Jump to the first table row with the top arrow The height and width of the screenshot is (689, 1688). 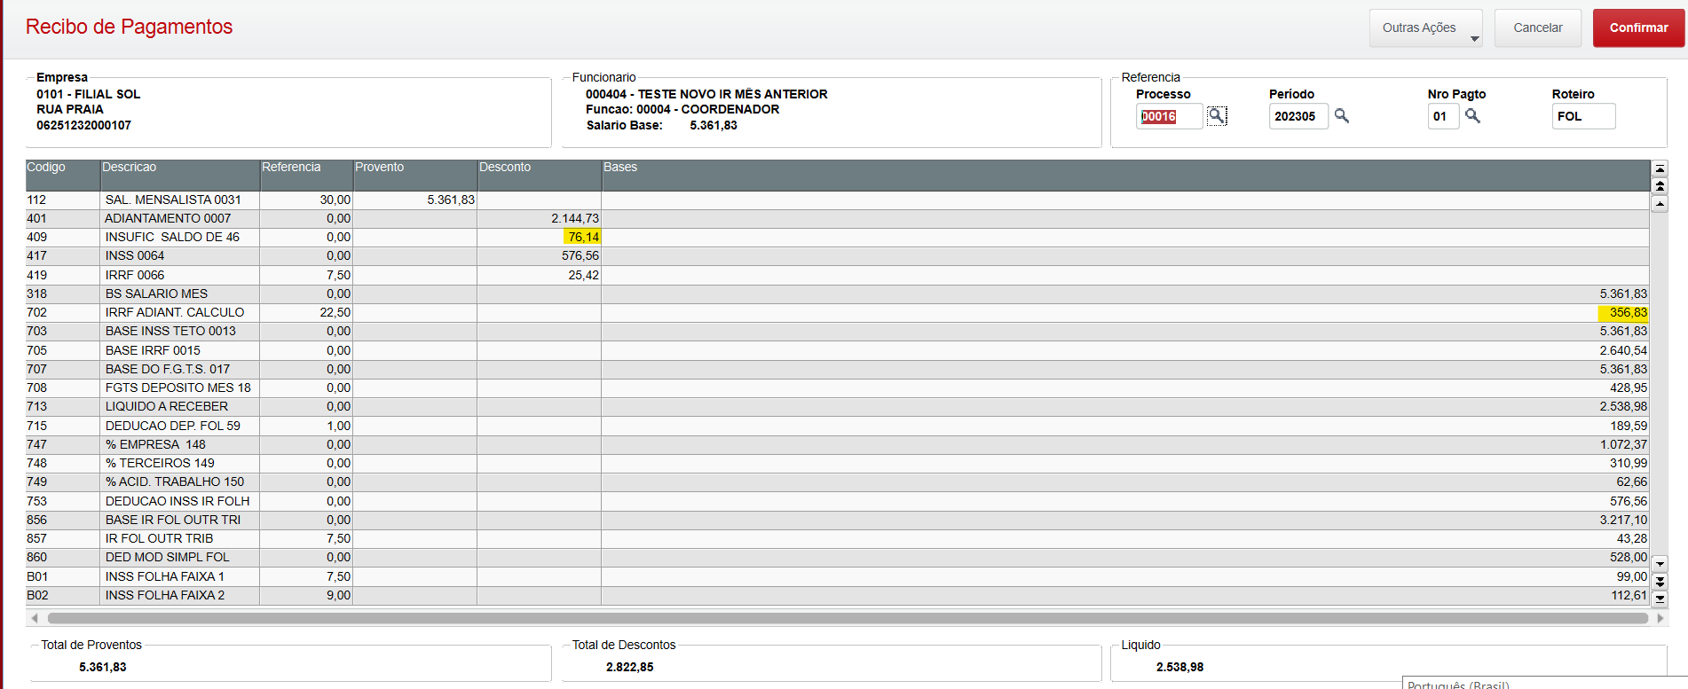point(1660,168)
